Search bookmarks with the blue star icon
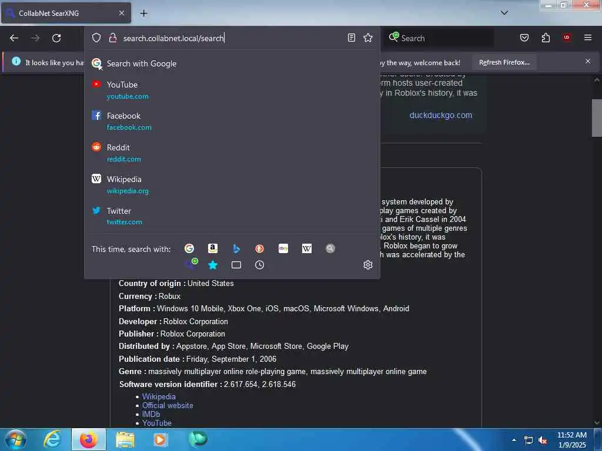Image resolution: width=602 pixels, height=451 pixels. point(213,265)
